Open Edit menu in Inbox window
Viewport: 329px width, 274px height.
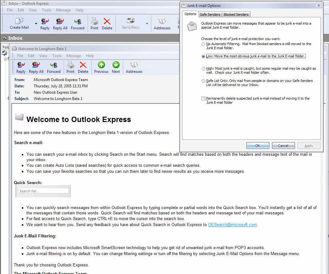20,10
